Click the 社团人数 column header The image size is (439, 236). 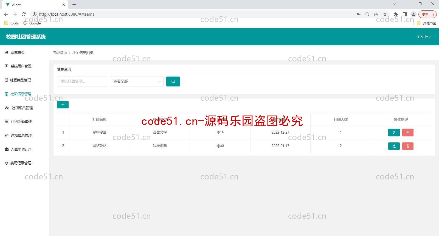pos(341,119)
